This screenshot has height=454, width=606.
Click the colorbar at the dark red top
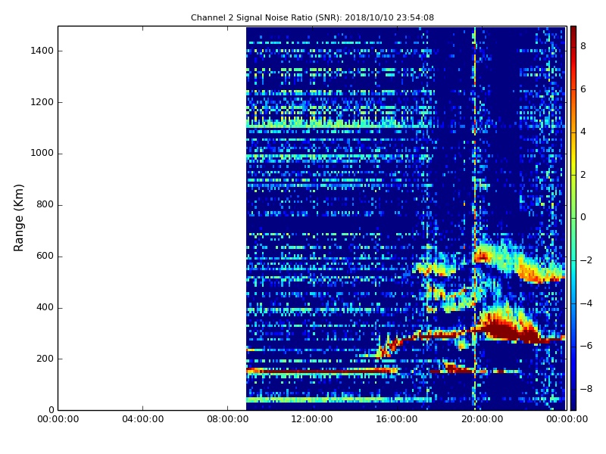(x=573, y=30)
